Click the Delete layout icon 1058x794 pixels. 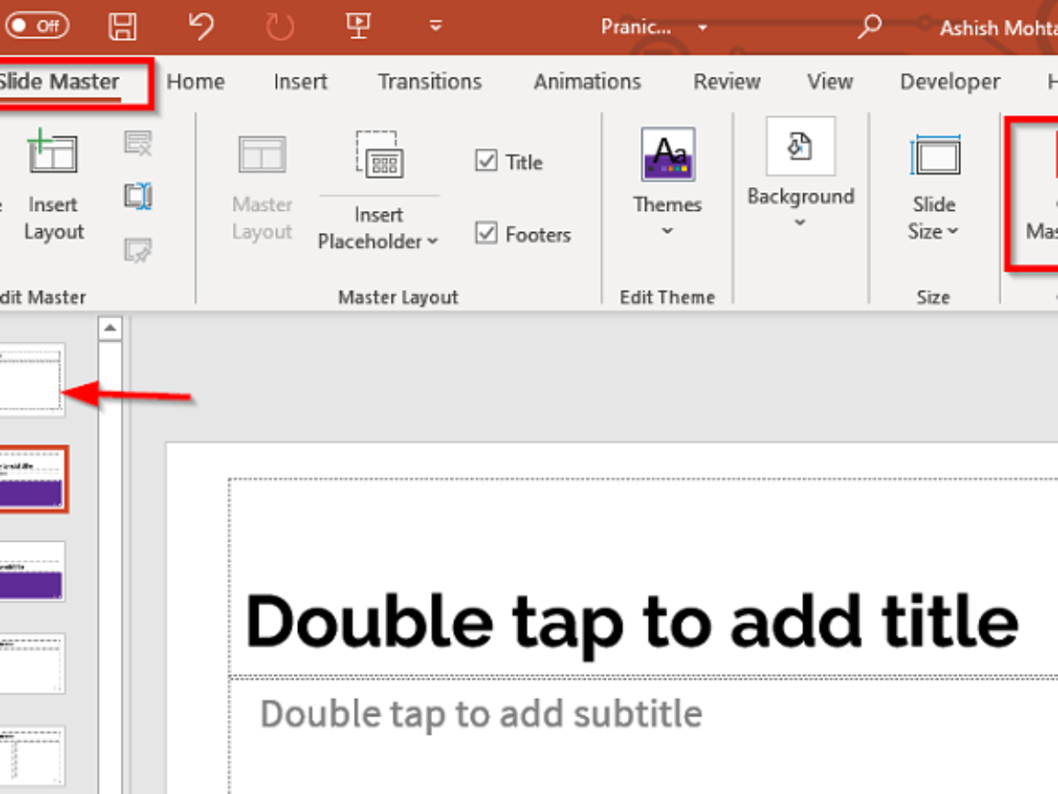point(138,143)
